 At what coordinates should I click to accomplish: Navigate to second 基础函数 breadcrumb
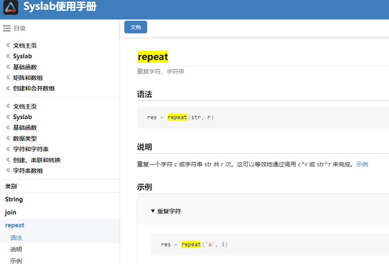pos(25,128)
